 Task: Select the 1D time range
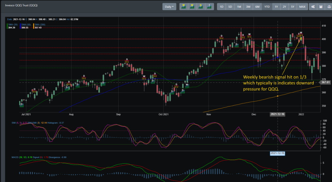click(x=221, y=6)
